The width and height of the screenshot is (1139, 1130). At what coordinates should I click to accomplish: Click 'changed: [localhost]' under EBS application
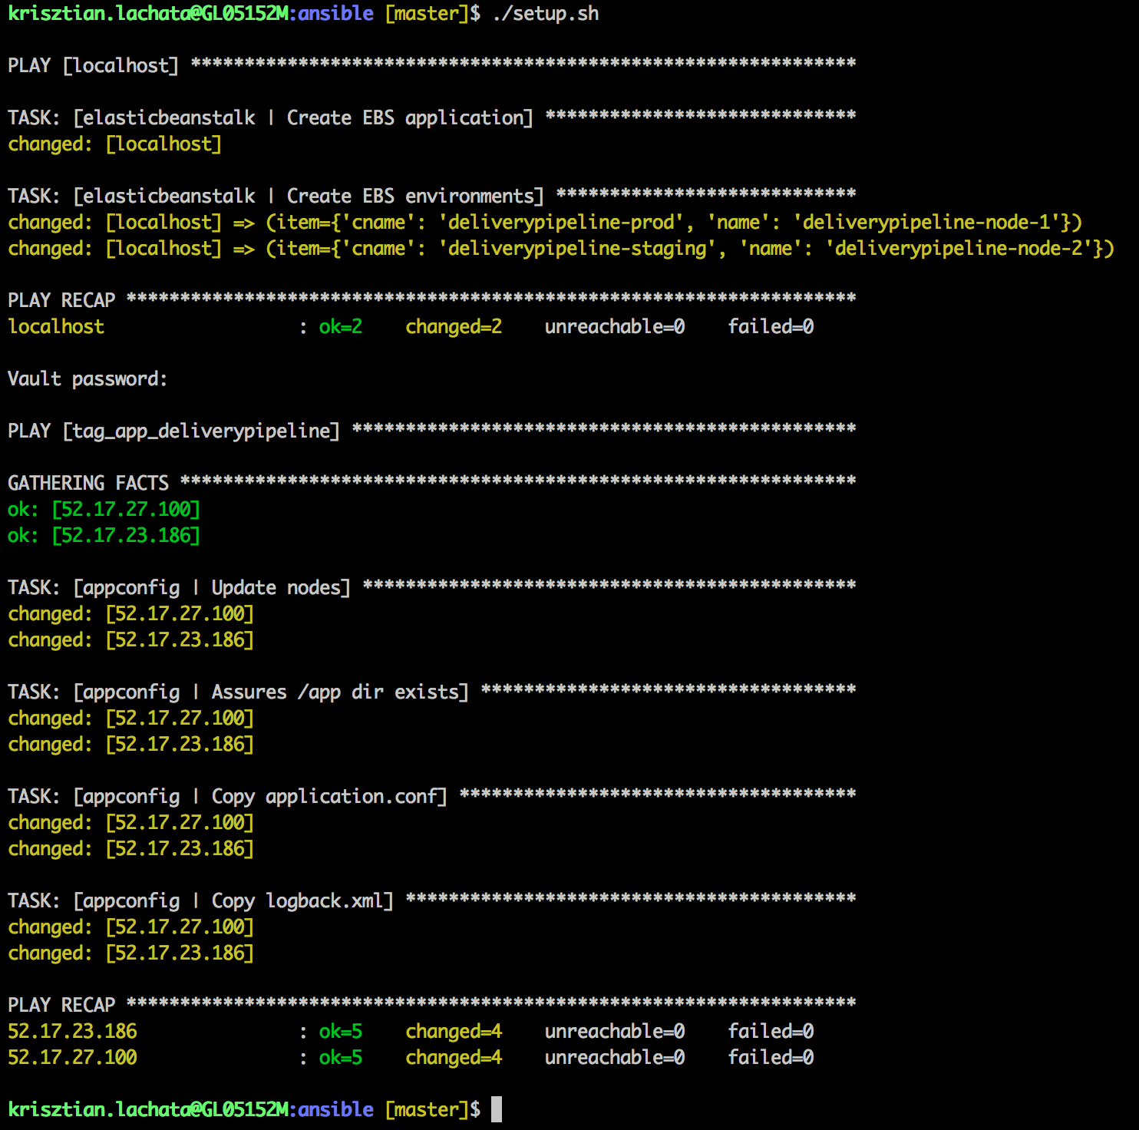point(115,144)
